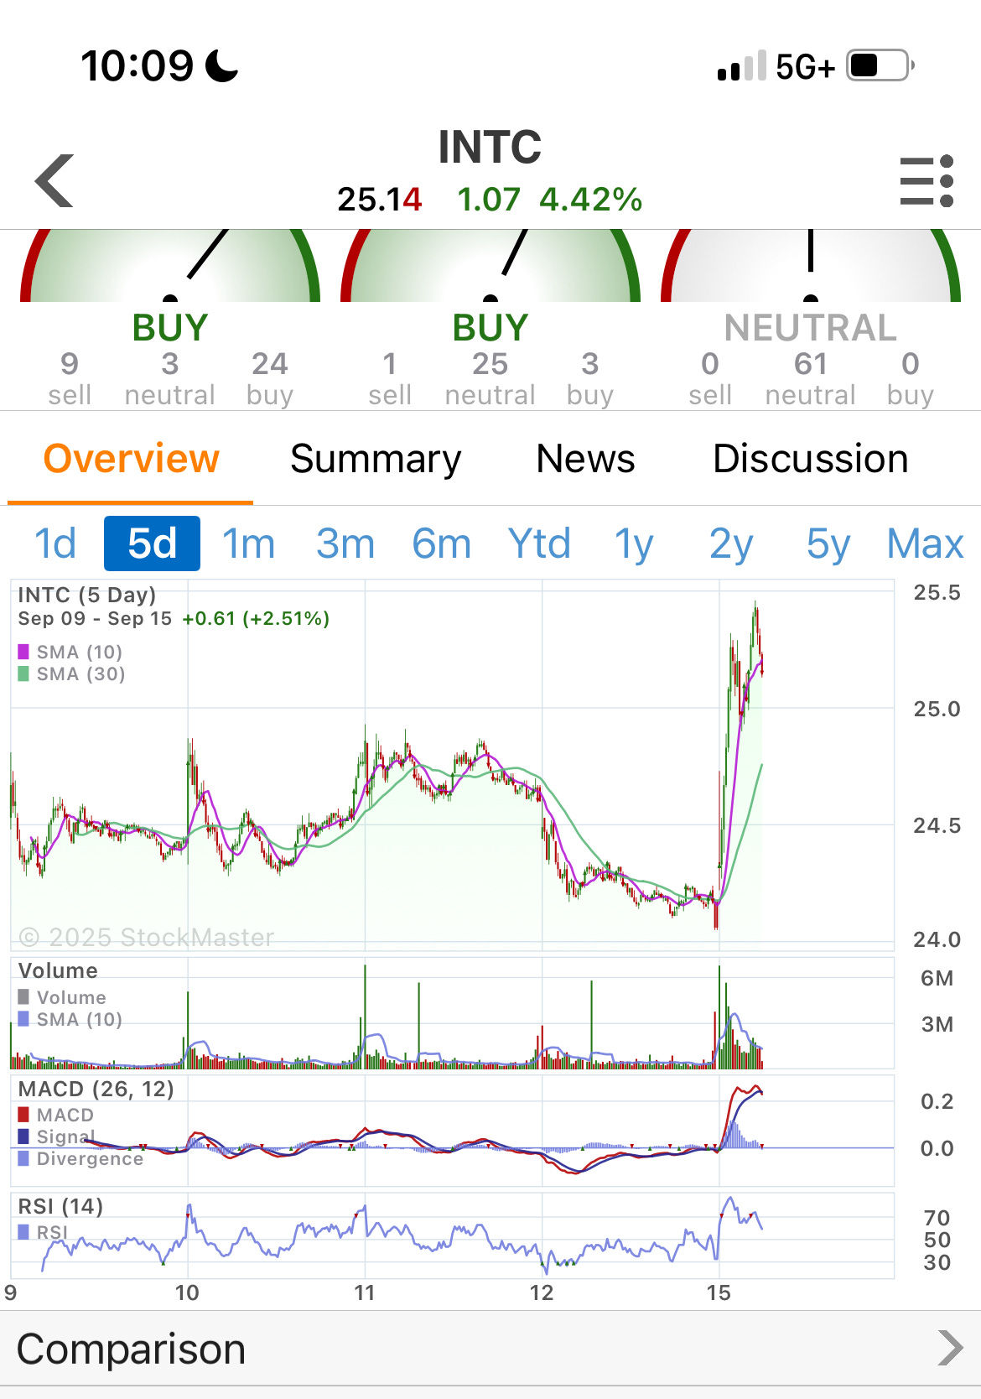Tap the battery status icon
Screen dimensions: 981x1399
click(880, 65)
